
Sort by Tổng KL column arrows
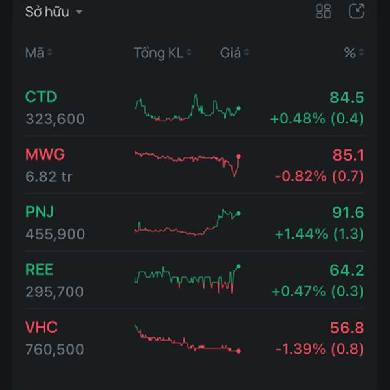tap(190, 53)
